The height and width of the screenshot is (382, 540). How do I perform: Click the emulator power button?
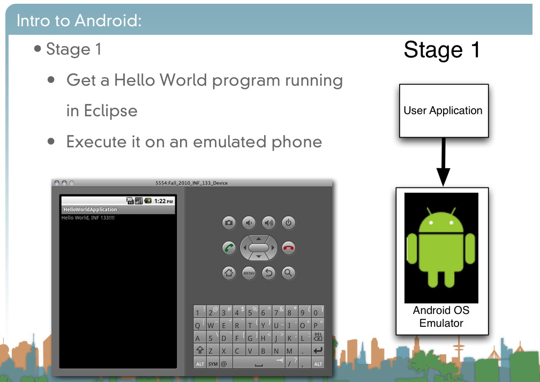coord(288,223)
